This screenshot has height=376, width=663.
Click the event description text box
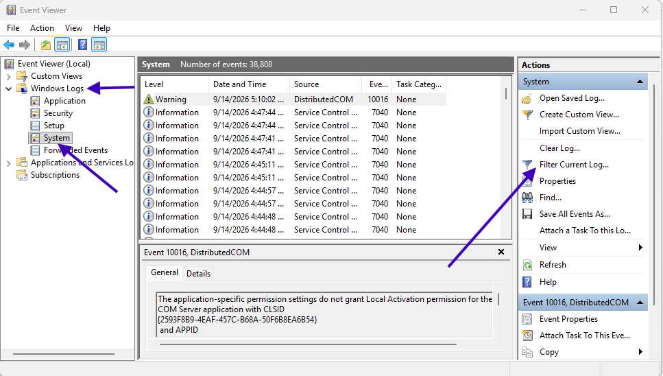[324, 314]
